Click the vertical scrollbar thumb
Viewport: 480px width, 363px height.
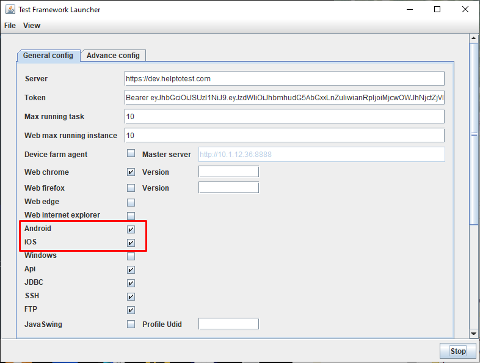pyautogui.click(x=474, y=134)
